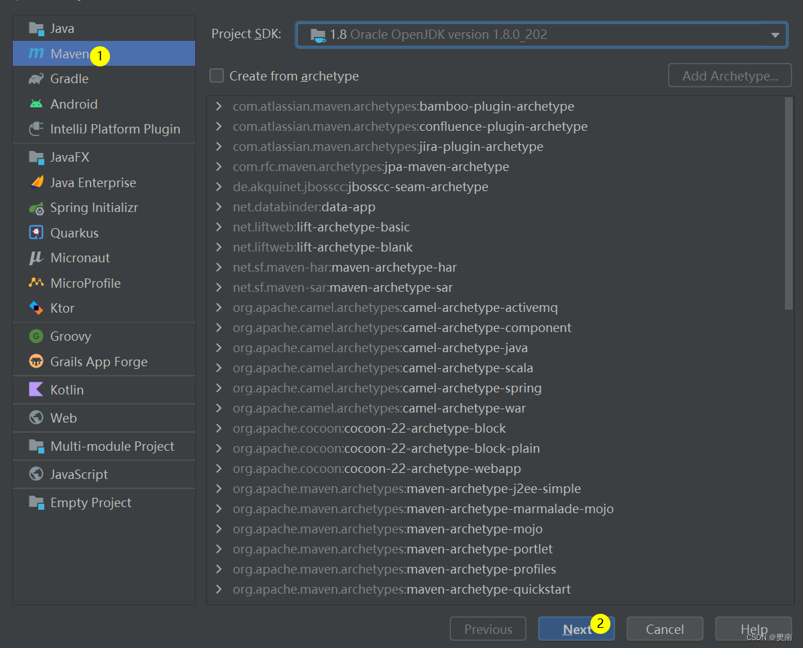Choose the JavaFX project type
This screenshot has height=648, width=803.
[x=70, y=156]
